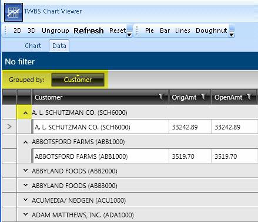The width and height of the screenshot is (258, 222).
Task: Switch chart to 3D mode
Action: (32, 30)
